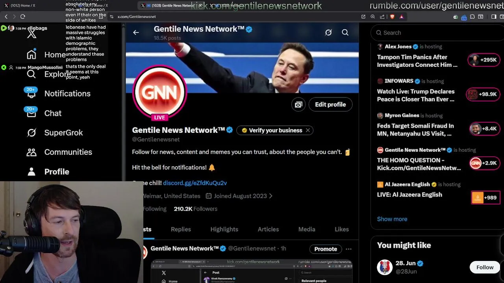504x283 pixels.
Task: Click the Communities people icon
Action: coord(31,152)
